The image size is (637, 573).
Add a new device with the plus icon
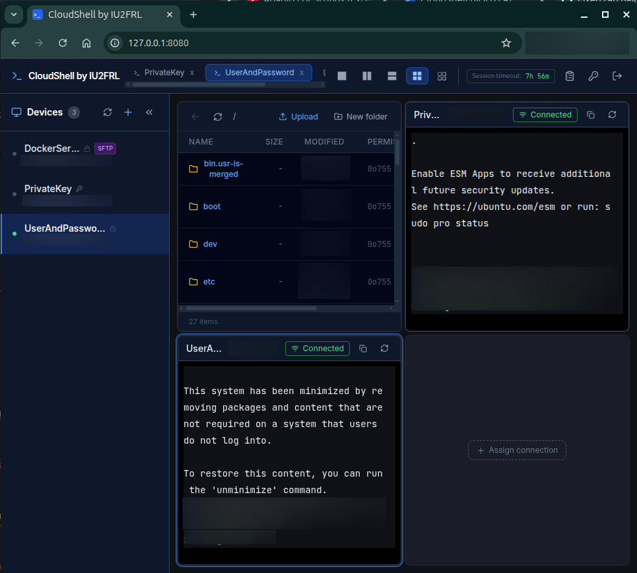click(x=128, y=112)
